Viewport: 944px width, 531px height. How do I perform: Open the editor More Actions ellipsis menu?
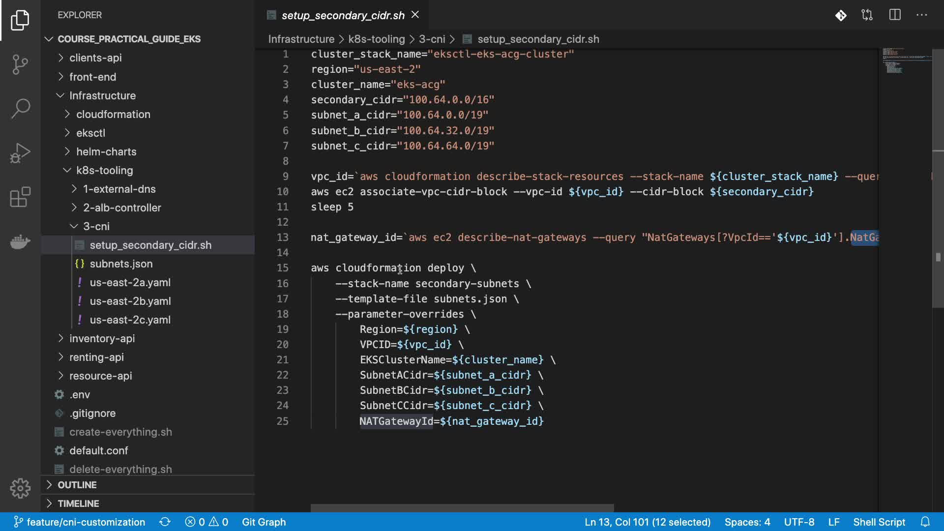pyautogui.click(x=921, y=15)
